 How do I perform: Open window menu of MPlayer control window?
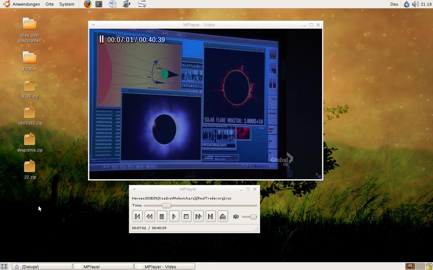(134, 189)
